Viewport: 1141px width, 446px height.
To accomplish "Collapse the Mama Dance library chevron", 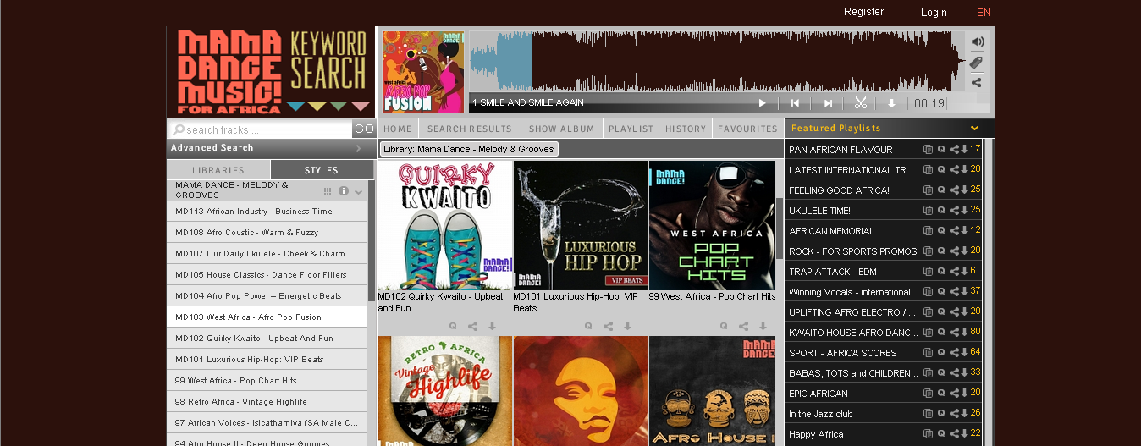I will coord(359,191).
